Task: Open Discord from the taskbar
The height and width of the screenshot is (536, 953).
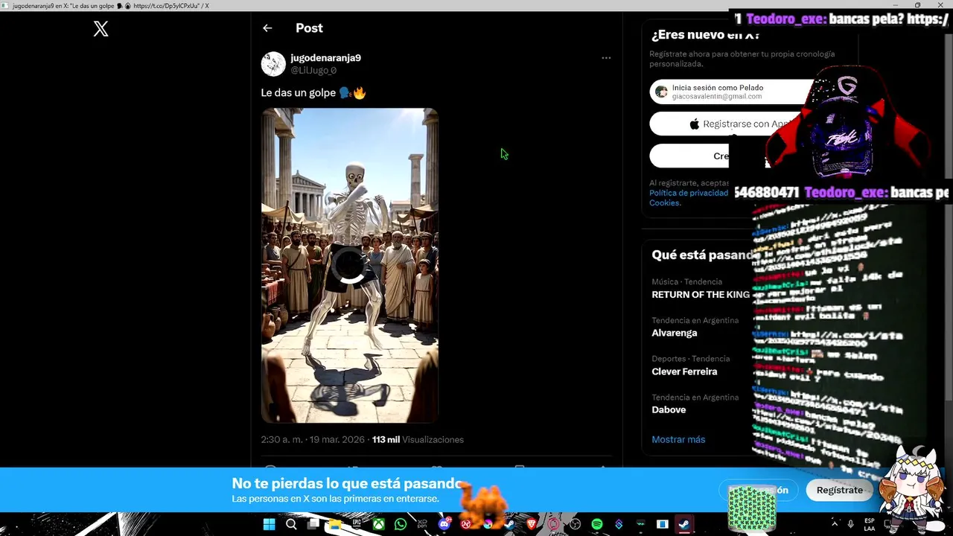Action: pos(444,525)
